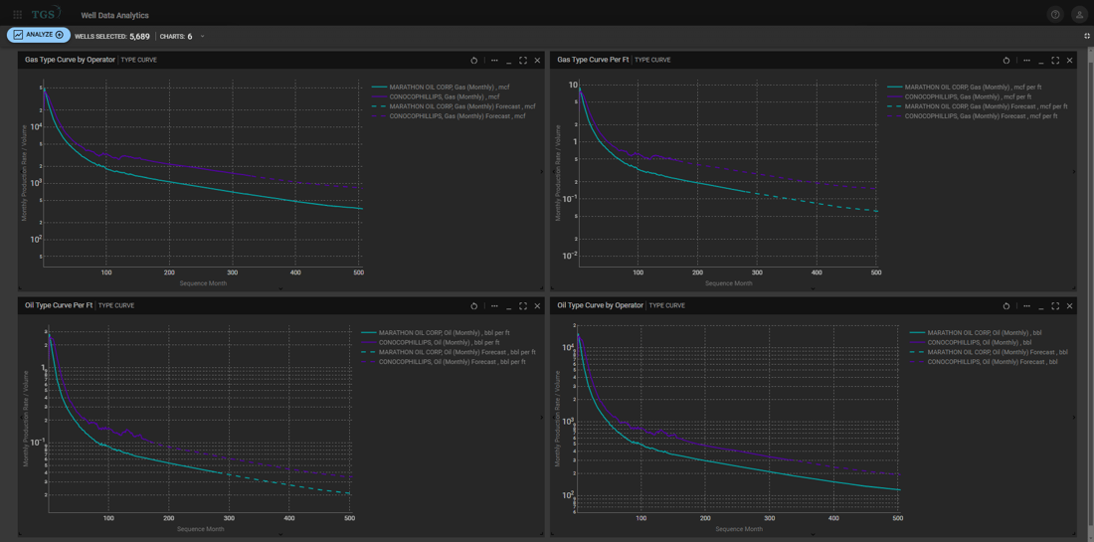
Task: Select the Oil Type Curve by Operator title
Action: point(600,305)
